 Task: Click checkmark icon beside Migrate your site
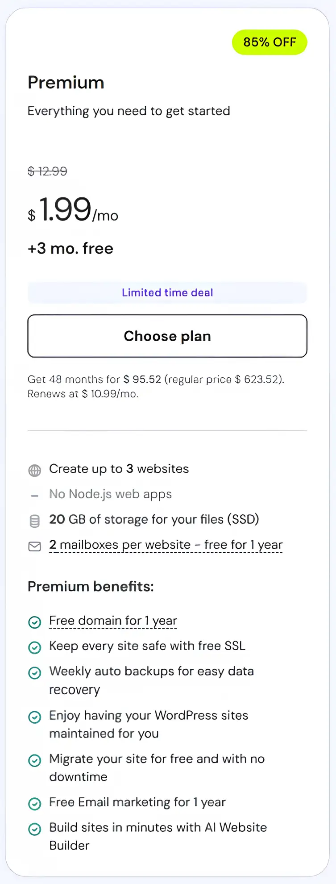click(x=35, y=760)
